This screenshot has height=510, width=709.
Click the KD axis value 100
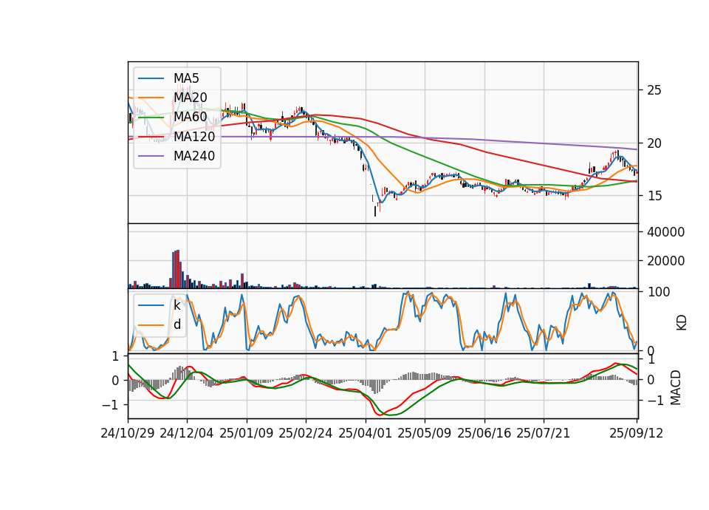coord(658,292)
